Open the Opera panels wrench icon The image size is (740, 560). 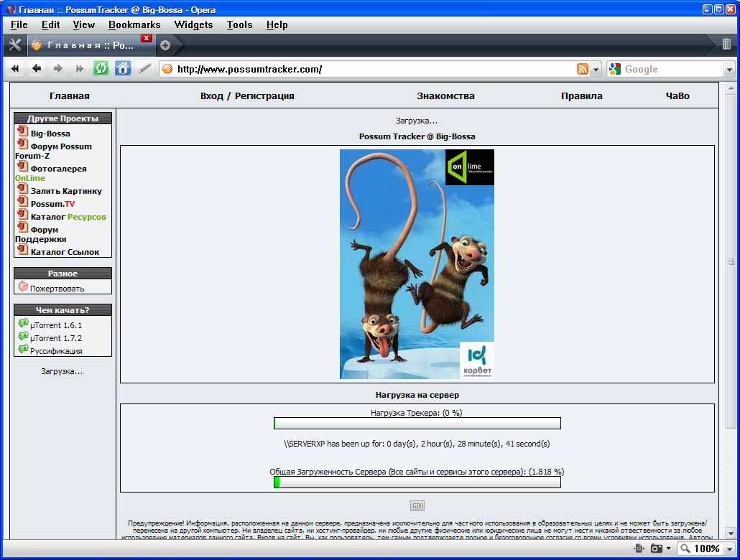coord(15,45)
